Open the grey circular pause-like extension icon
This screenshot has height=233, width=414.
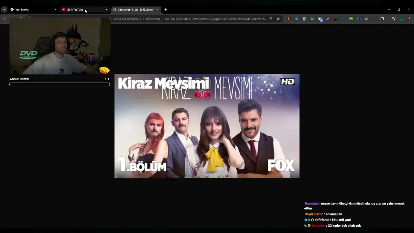coord(359,19)
